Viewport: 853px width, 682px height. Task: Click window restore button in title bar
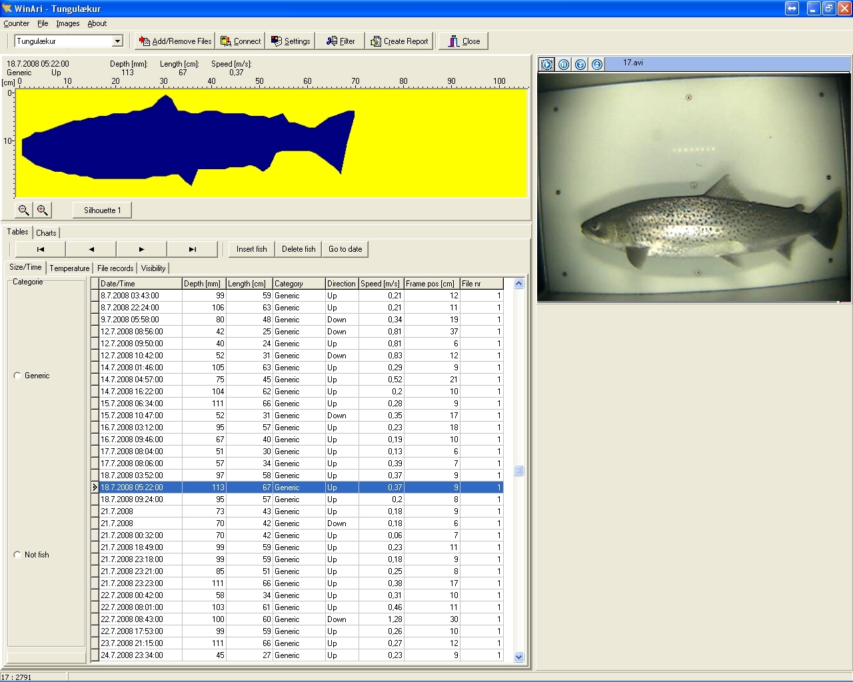pyautogui.click(x=829, y=9)
